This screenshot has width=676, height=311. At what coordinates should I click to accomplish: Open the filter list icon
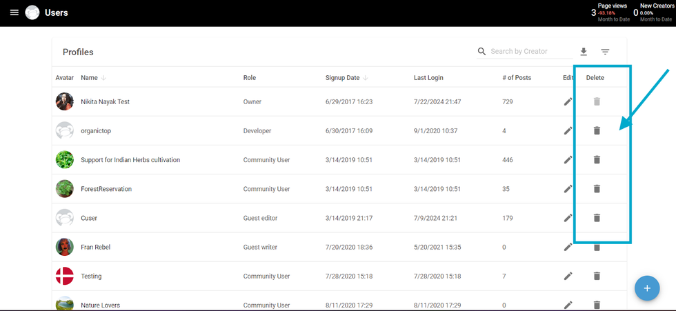tap(605, 52)
